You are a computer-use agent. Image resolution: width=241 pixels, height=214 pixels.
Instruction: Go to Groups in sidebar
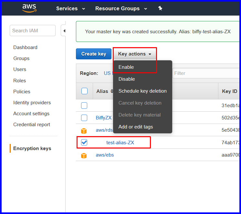[21, 58]
